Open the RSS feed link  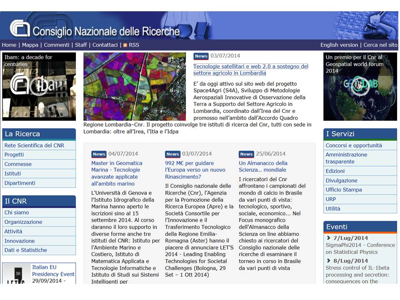(134, 45)
